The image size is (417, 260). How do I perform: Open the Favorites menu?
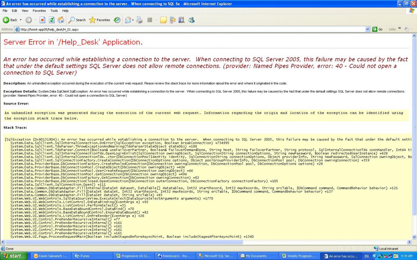39,11
